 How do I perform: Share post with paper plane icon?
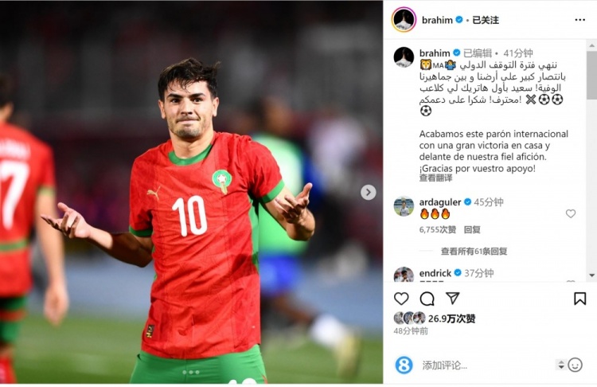(x=452, y=299)
